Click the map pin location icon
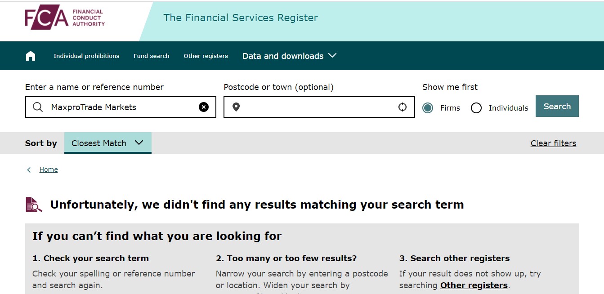The height and width of the screenshot is (294, 604). 236,107
